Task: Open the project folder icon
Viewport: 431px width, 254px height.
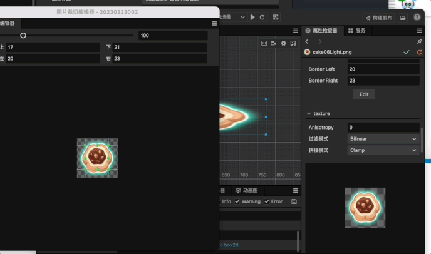Action: tap(403, 18)
